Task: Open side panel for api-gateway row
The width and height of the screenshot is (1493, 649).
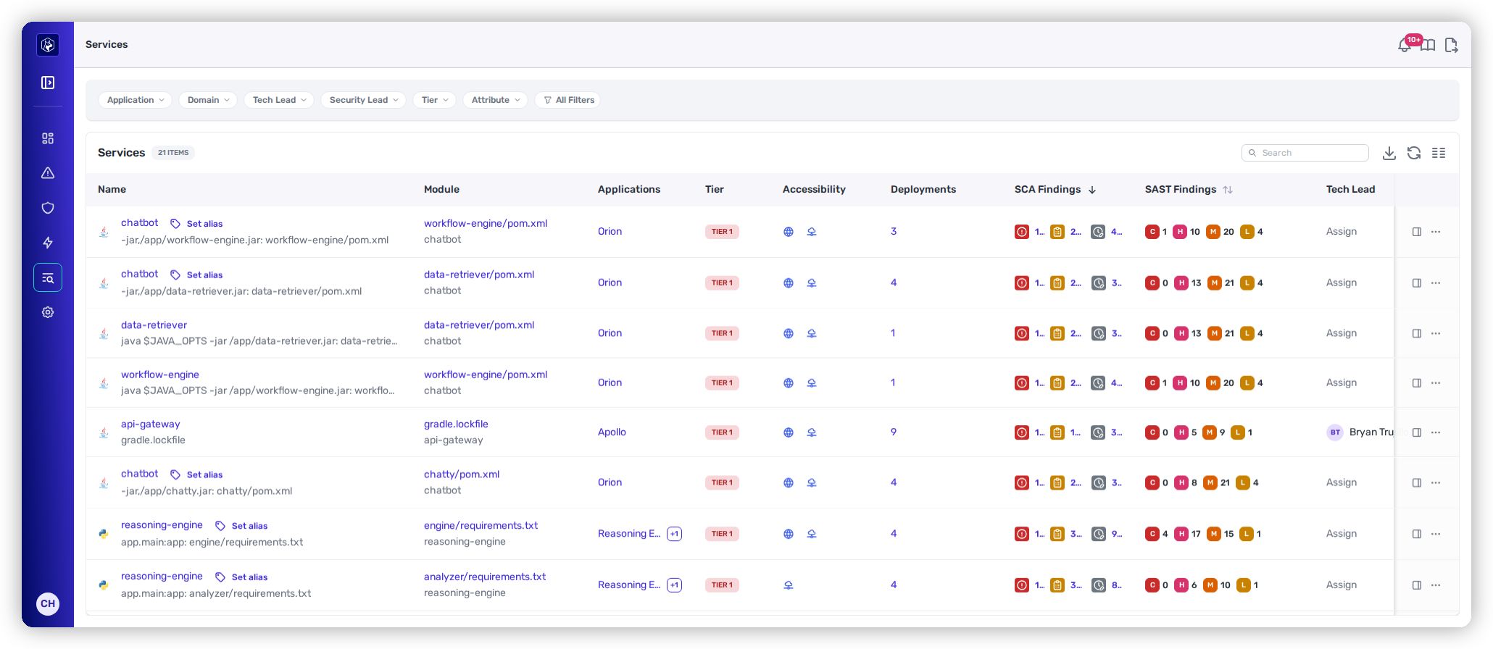Action: (x=1417, y=432)
